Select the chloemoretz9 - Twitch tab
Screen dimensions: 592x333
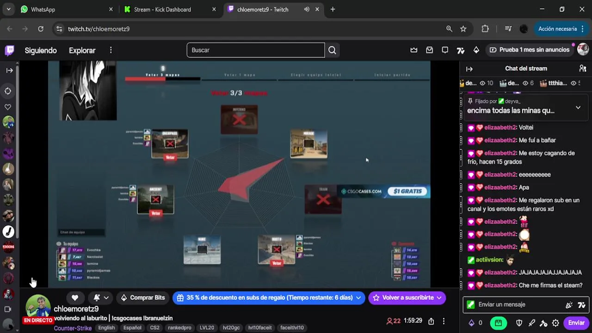(273, 9)
